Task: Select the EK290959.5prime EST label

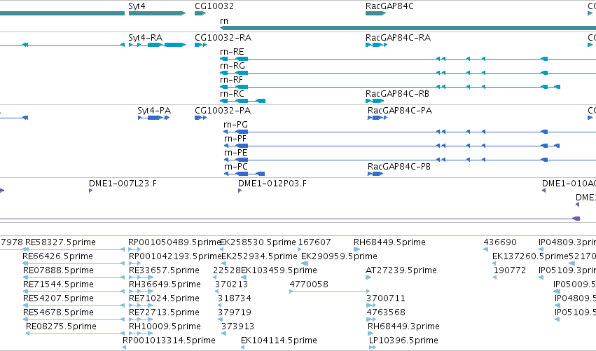Action: point(339,256)
